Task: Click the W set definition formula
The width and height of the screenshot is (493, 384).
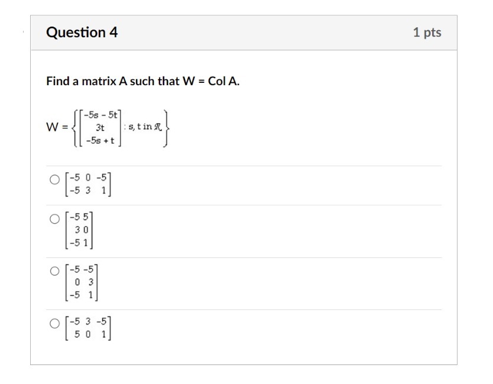Action: [108, 128]
